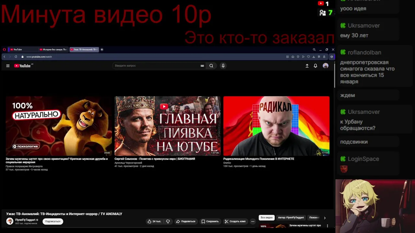The width and height of the screenshot is (415, 233).
Task: Click the Создать клип button
Action: pyautogui.click(x=235, y=221)
